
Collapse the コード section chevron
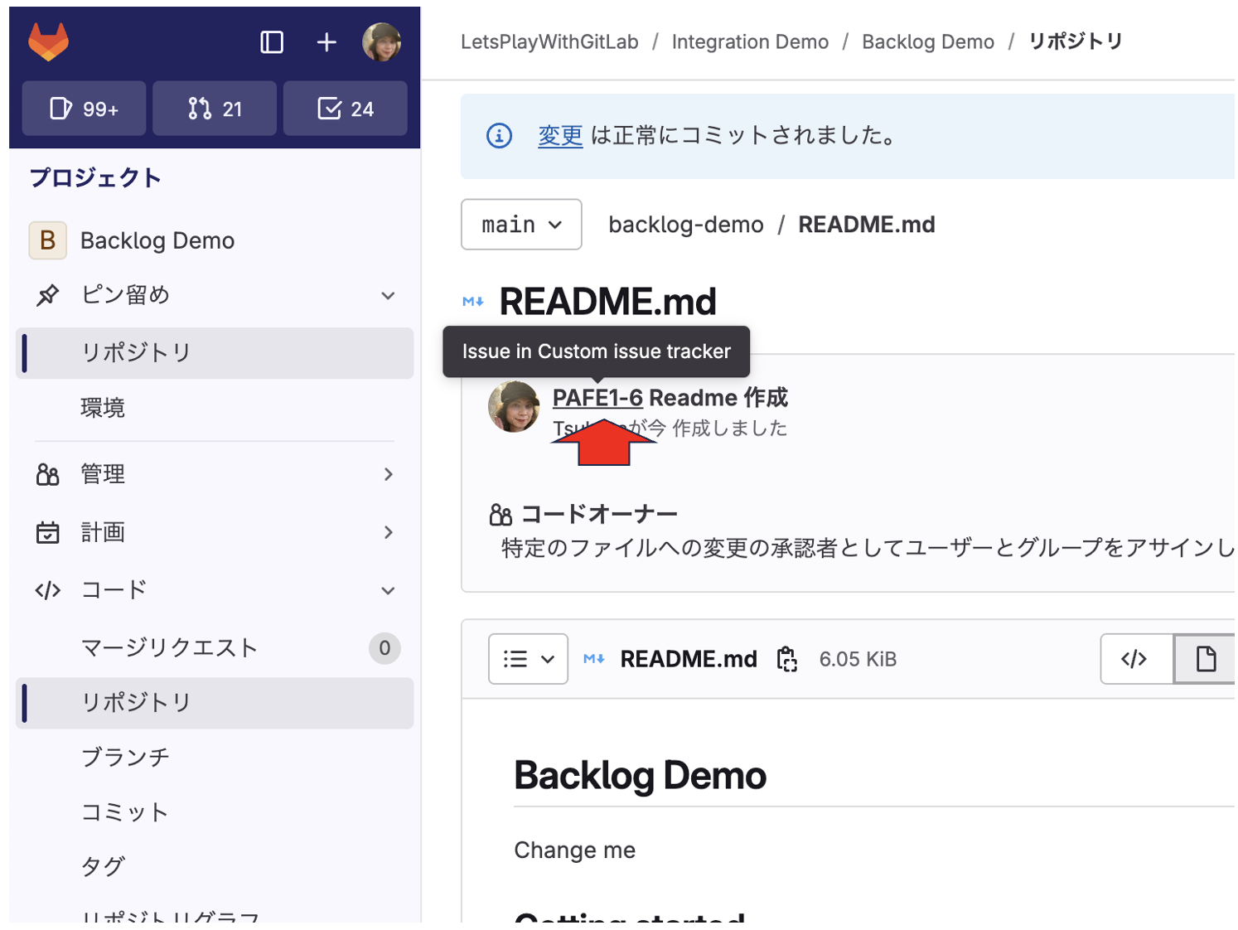388,591
